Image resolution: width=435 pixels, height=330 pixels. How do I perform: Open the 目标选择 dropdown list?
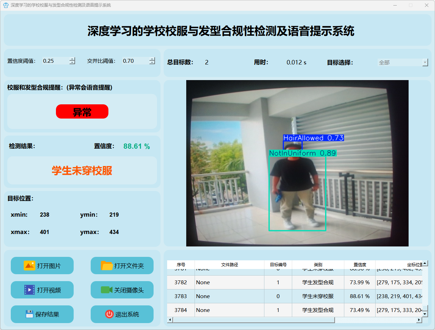pyautogui.click(x=425, y=62)
